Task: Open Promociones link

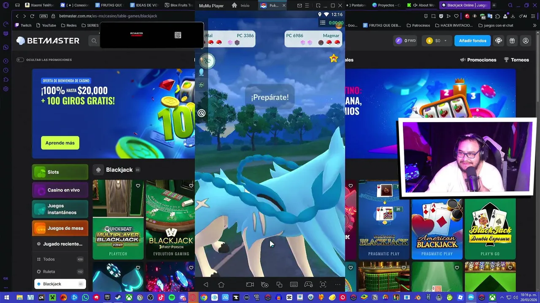Action: (x=478, y=60)
